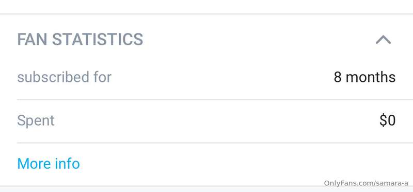The height and width of the screenshot is (192, 413).
Task: Click the word 'for' after 'subscribed'
Action: pyautogui.click(x=102, y=77)
